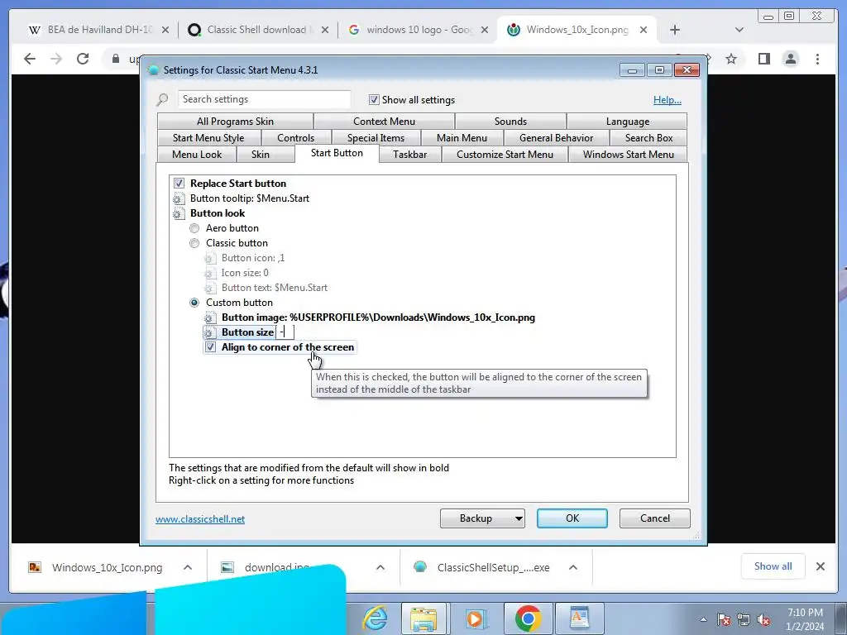Open the Language settings tab
The image size is (847, 635).
627,122
